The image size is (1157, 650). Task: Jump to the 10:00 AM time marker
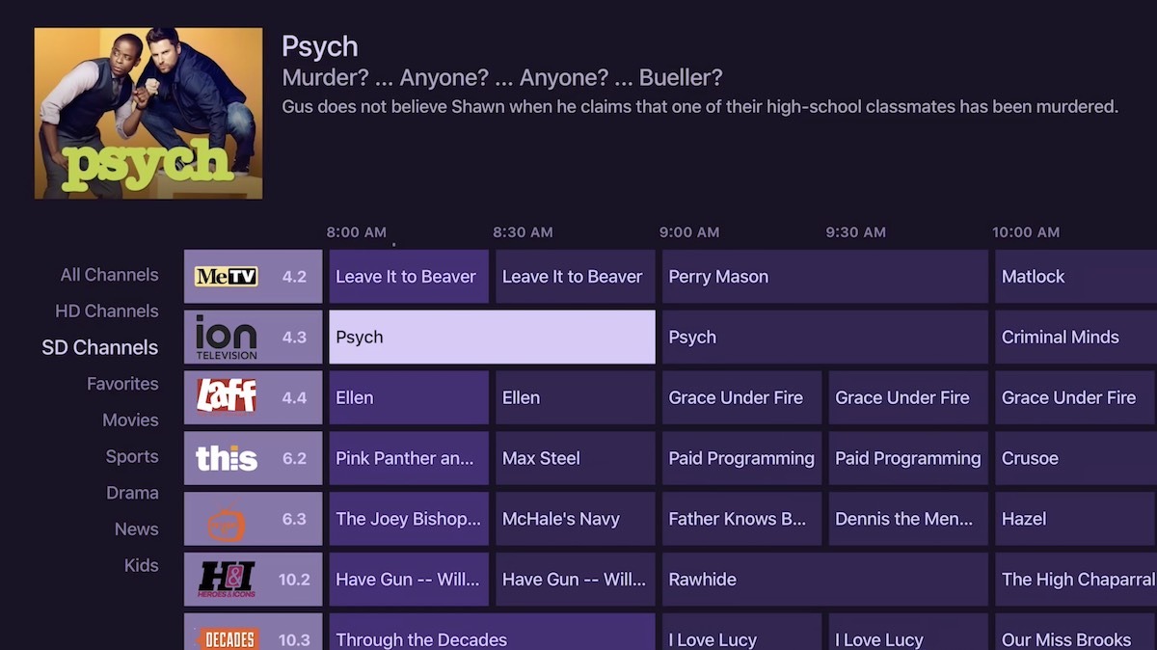point(1026,232)
